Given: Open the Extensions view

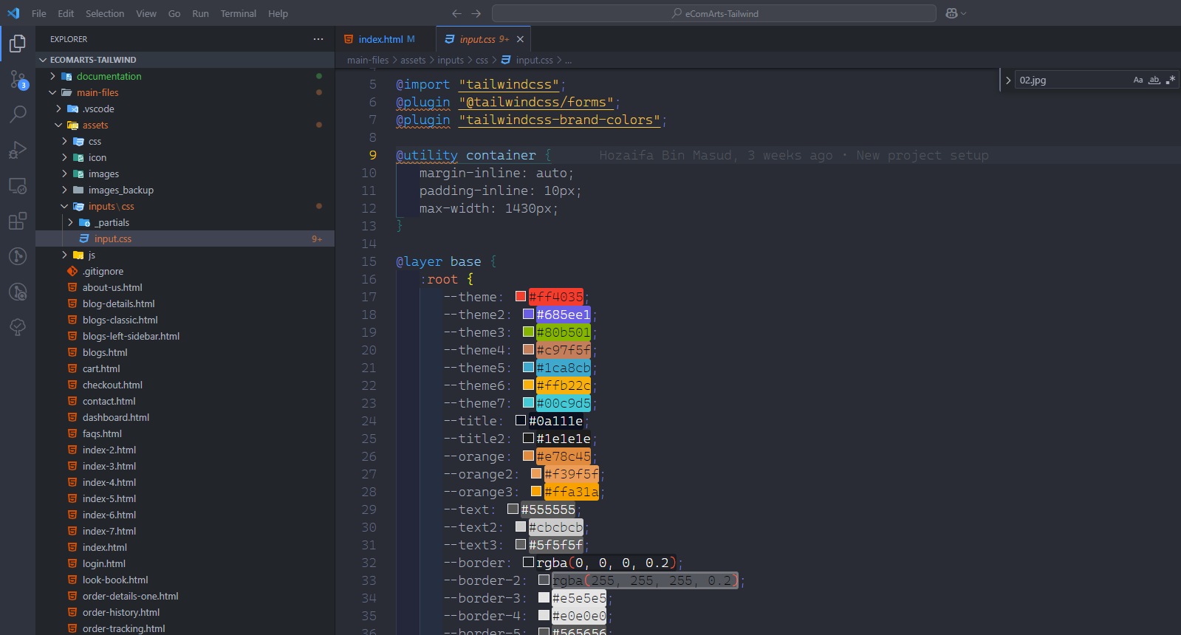Looking at the screenshot, I should 18,221.
